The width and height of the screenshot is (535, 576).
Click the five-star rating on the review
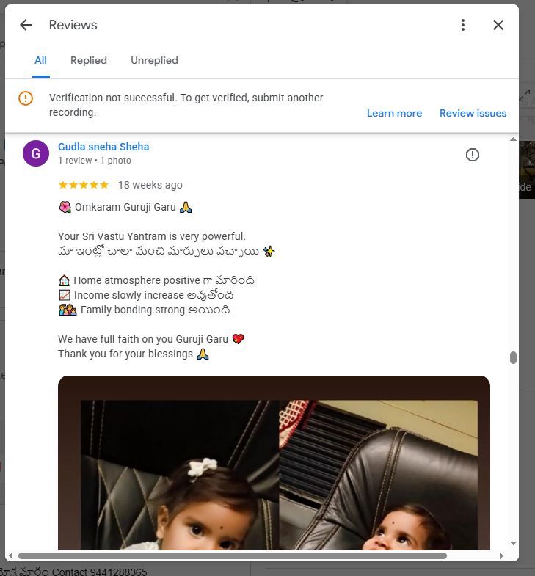(x=84, y=185)
